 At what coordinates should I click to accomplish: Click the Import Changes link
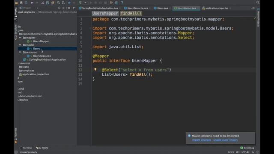click(x=201, y=140)
